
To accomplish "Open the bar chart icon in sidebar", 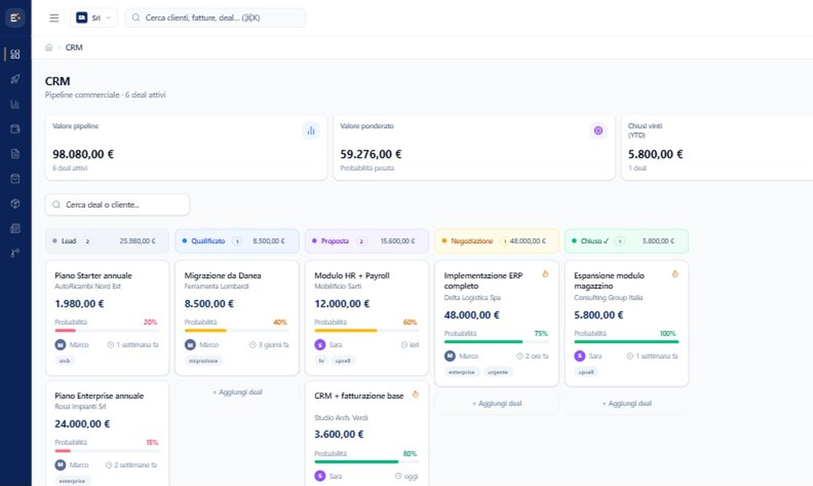I will [15, 104].
